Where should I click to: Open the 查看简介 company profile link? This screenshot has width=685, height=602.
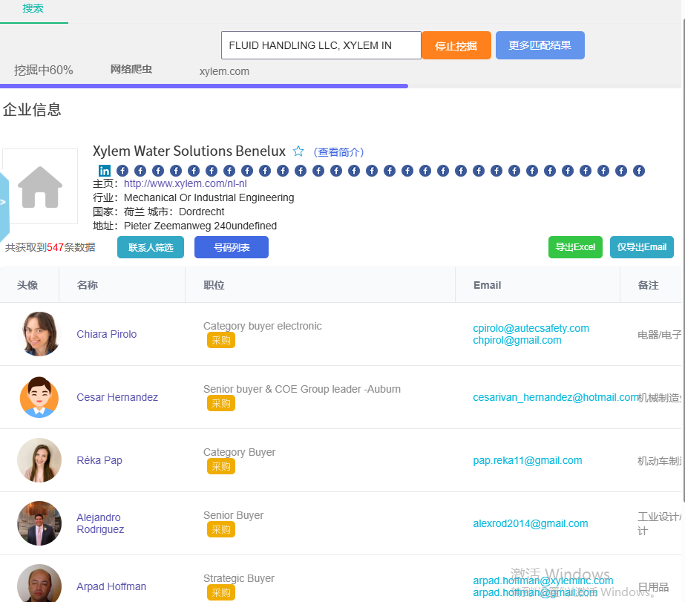(338, 152)
